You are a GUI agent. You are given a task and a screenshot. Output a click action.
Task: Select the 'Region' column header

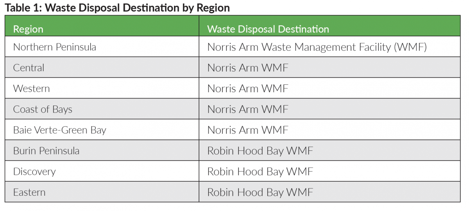pos(28,29)
